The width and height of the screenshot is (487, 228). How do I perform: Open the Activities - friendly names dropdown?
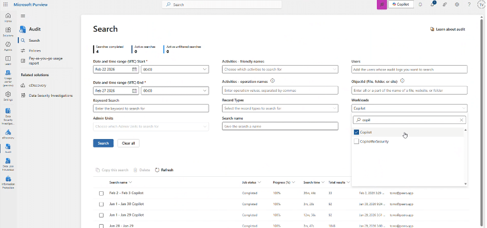[x=279, y=70]
